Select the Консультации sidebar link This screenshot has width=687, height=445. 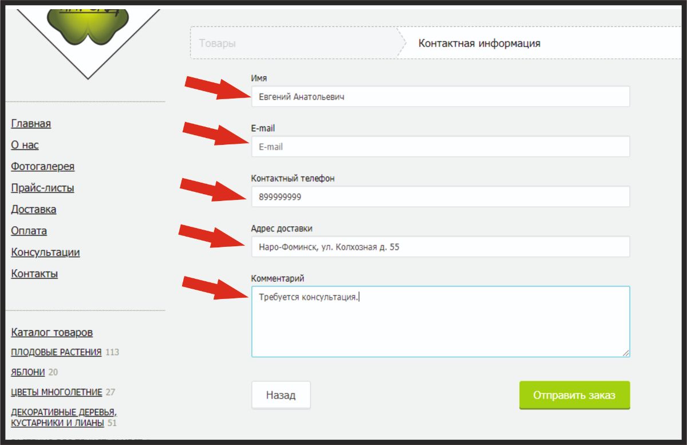(45, 253)
